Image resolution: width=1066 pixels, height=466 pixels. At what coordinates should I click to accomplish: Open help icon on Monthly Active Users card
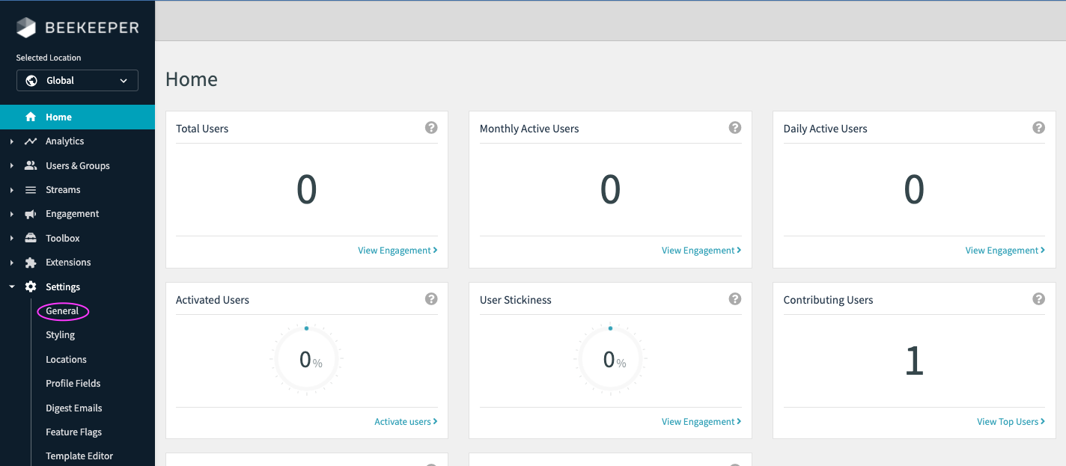(735, 128)
